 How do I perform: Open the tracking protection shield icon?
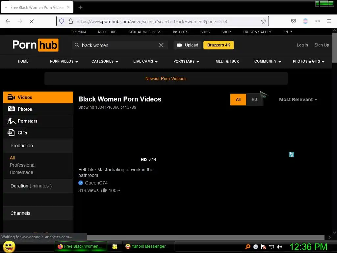click(x=62, y=21)
